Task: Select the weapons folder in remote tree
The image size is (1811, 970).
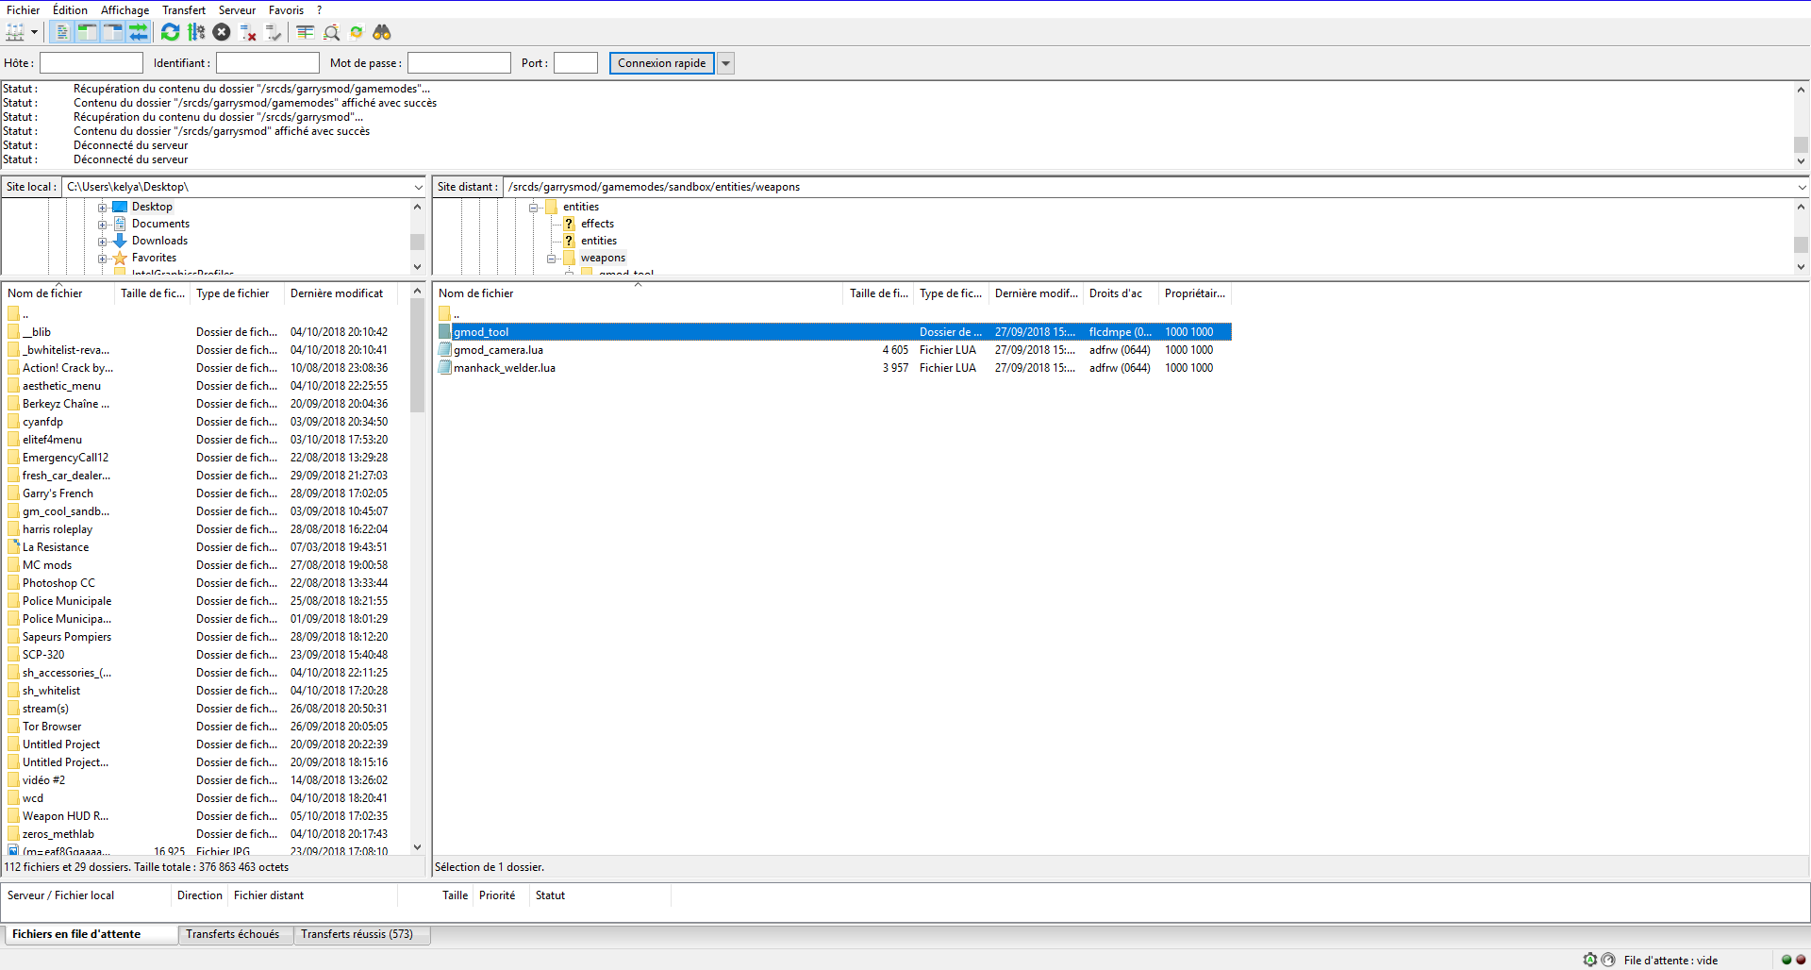Action: coord(603,258)
